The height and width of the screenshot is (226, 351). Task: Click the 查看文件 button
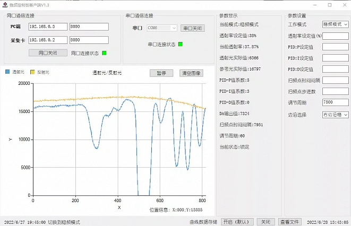coord(289,222)
